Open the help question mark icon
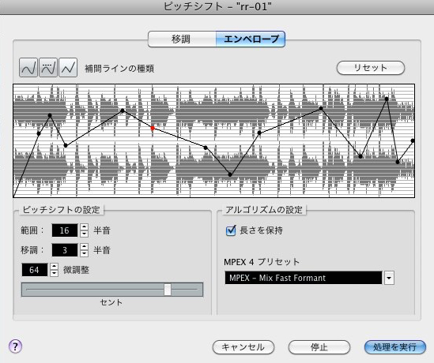Screen dimensions: 434x363 (x=16, y=346)
